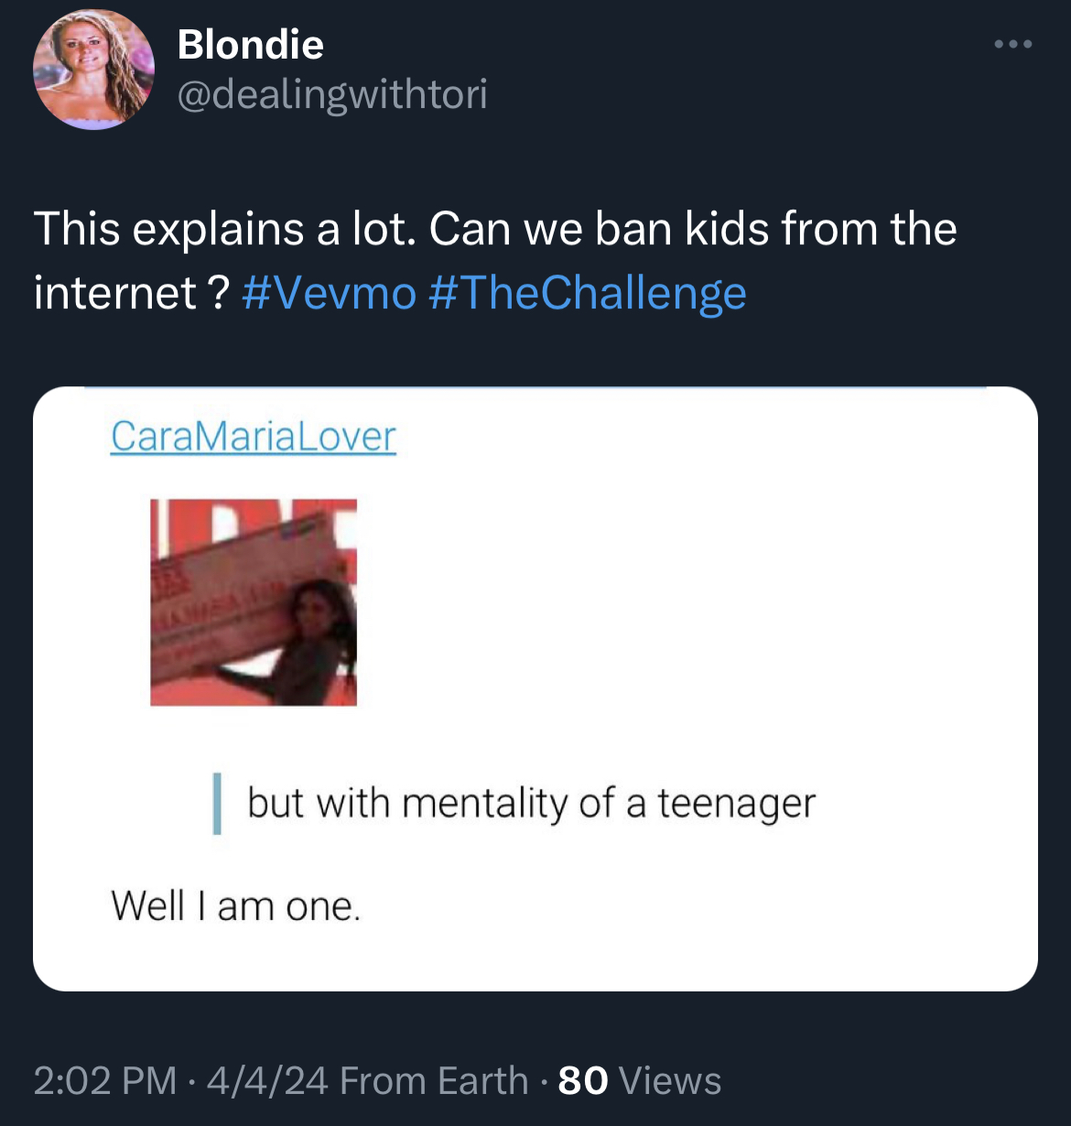This screenshot has width=1071, height=1126.
Task: Click the tweet text 'This explains a lot.'
Action: click(226, 229)
